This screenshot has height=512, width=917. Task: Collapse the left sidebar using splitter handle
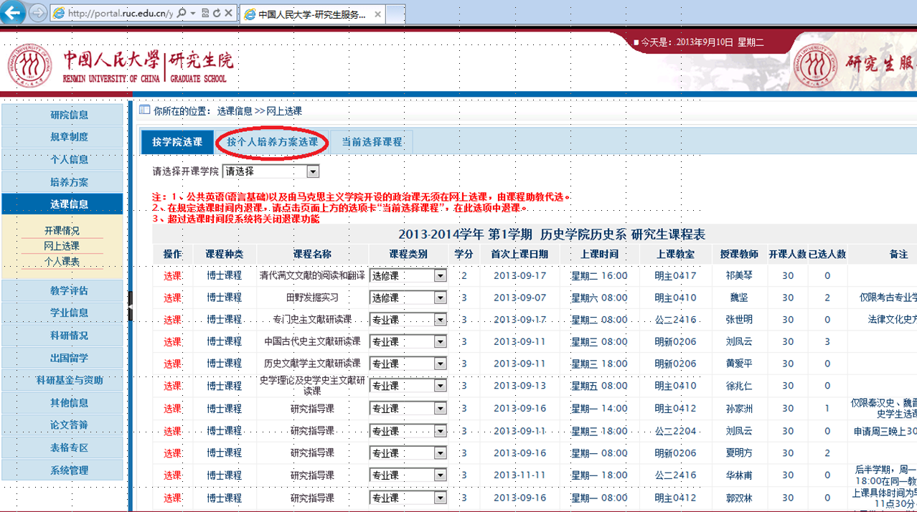131,306
